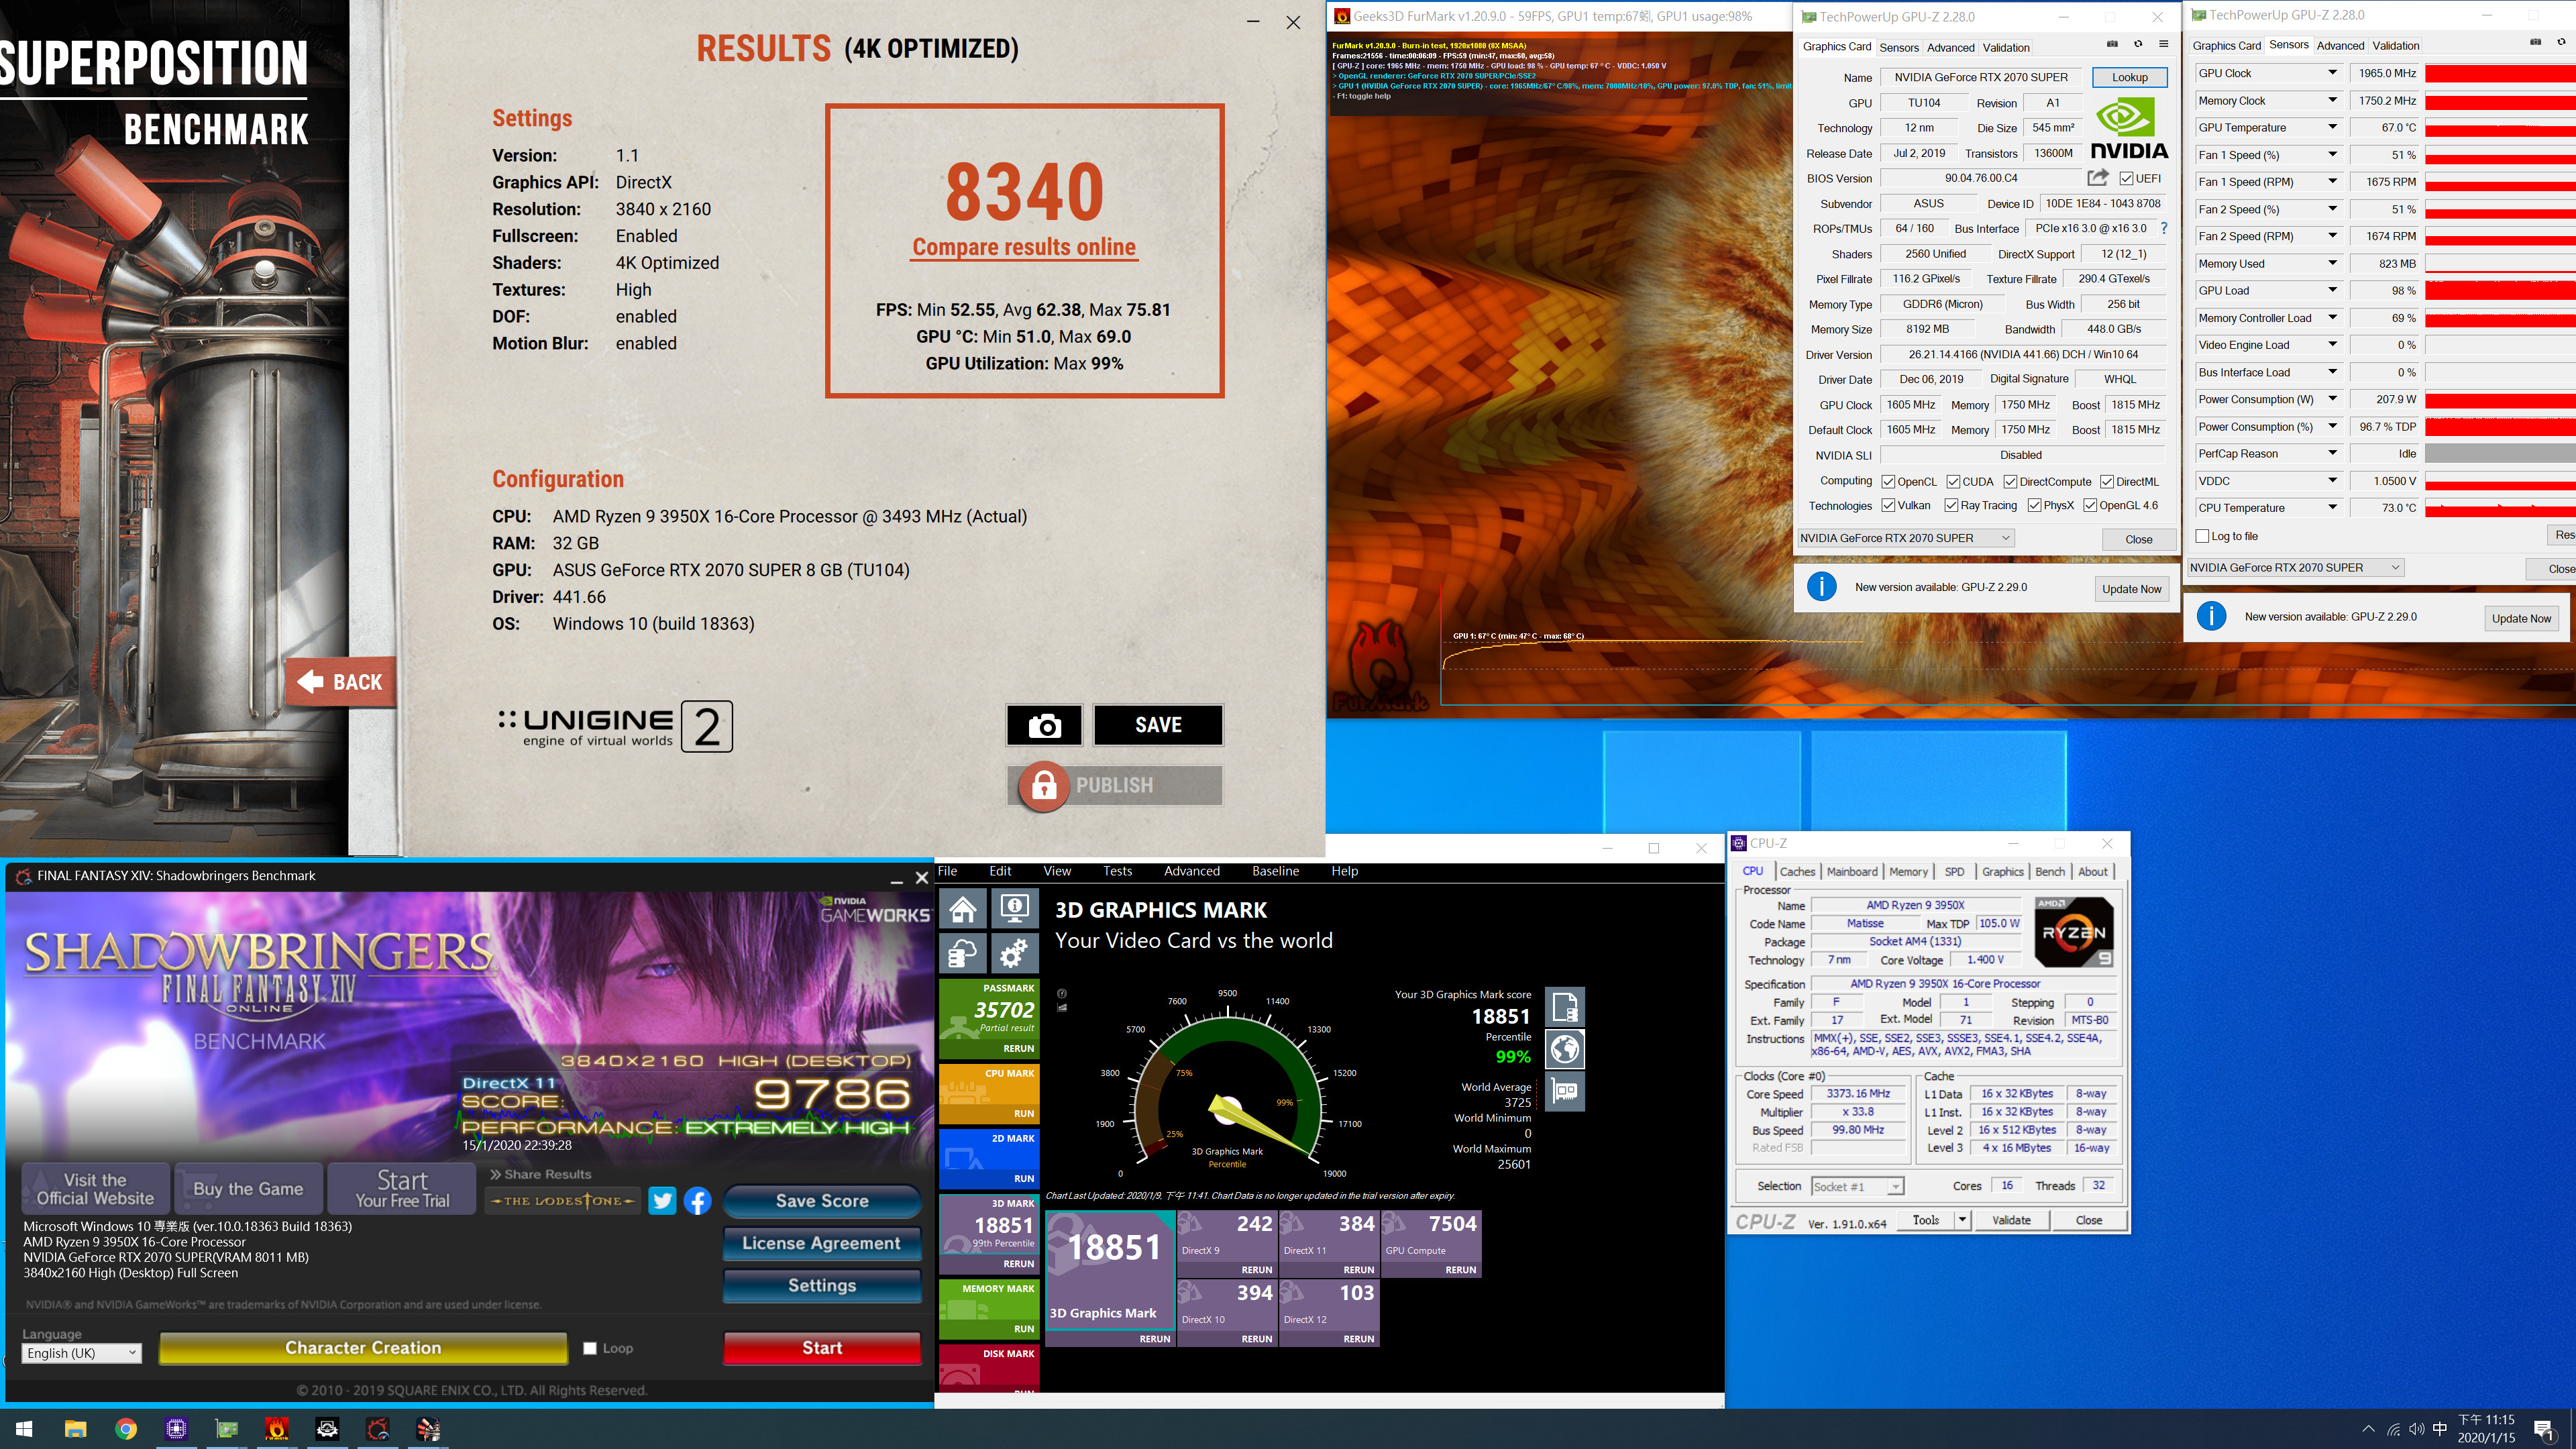Open the FFXIV Language dropdown
This screenshot has height=1449, width=2576.
coord(81,1353)
